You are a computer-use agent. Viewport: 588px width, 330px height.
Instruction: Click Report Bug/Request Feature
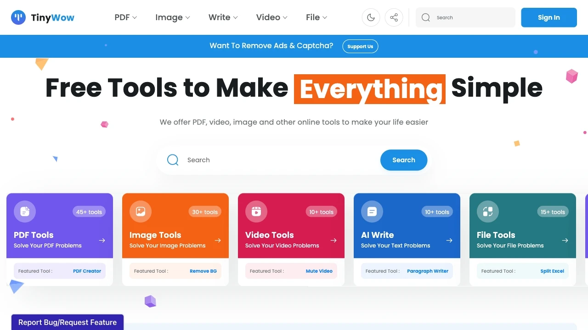click(67, 322)
